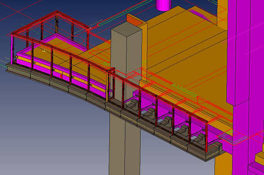Select the corner post of the red railing
264x175 pixels.
point(12,50)
